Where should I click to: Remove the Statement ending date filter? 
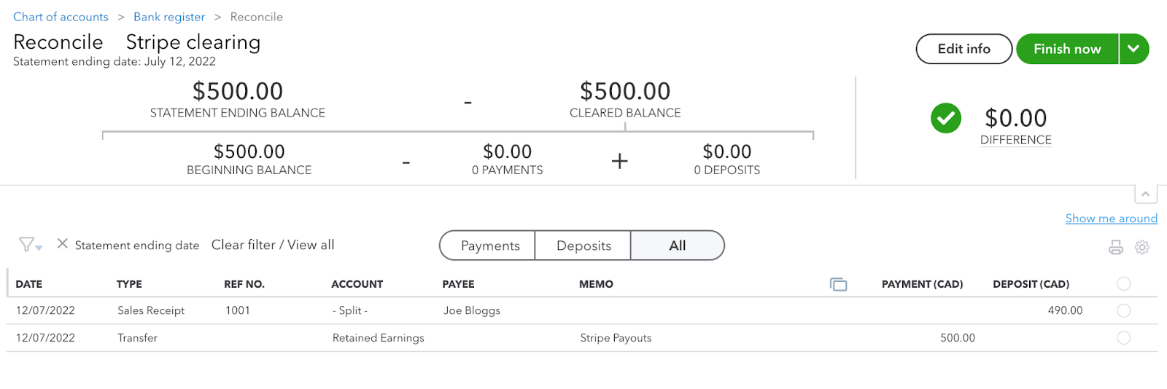[x=63, y=244]
